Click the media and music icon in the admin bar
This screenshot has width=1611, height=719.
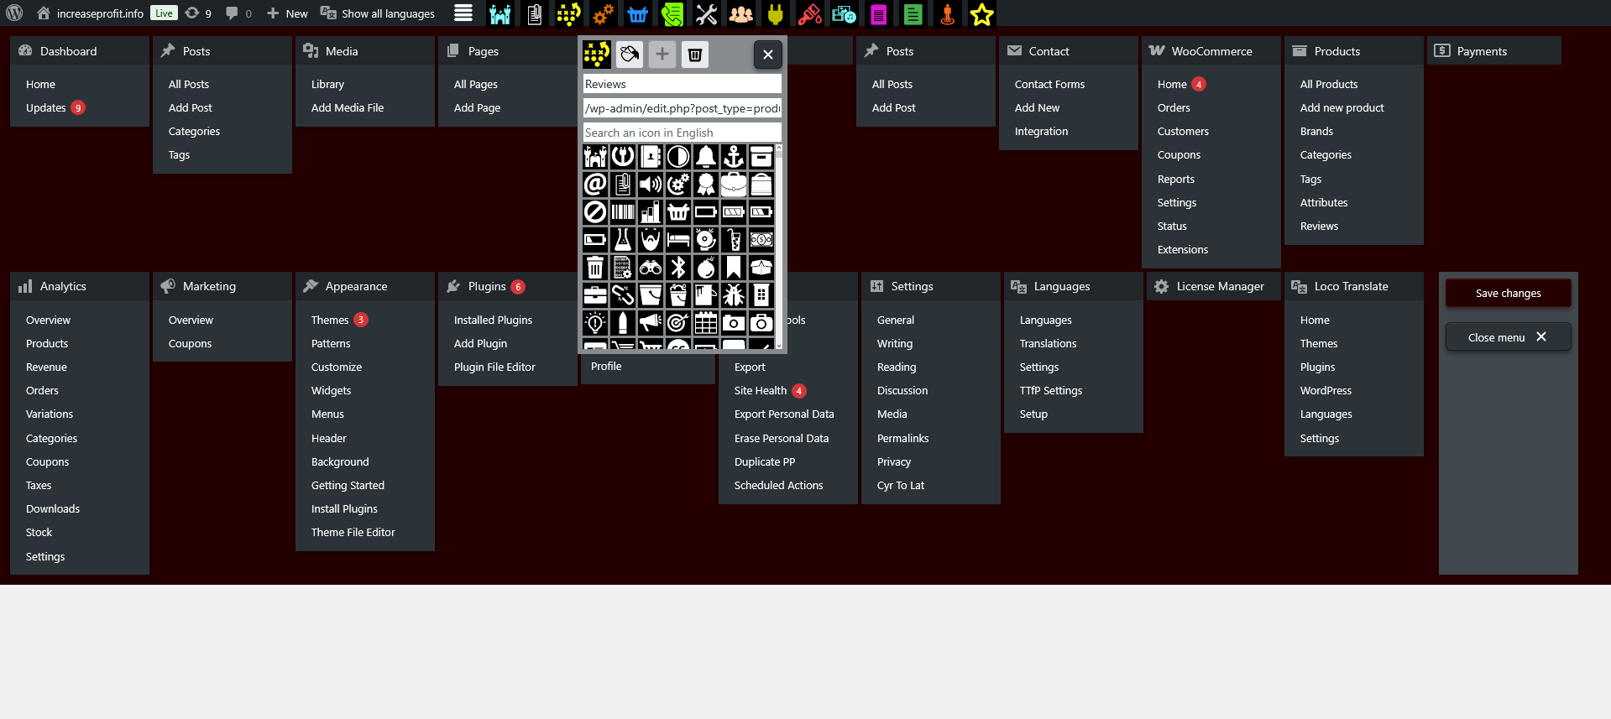pyautogui.click(x=845, y=13)
